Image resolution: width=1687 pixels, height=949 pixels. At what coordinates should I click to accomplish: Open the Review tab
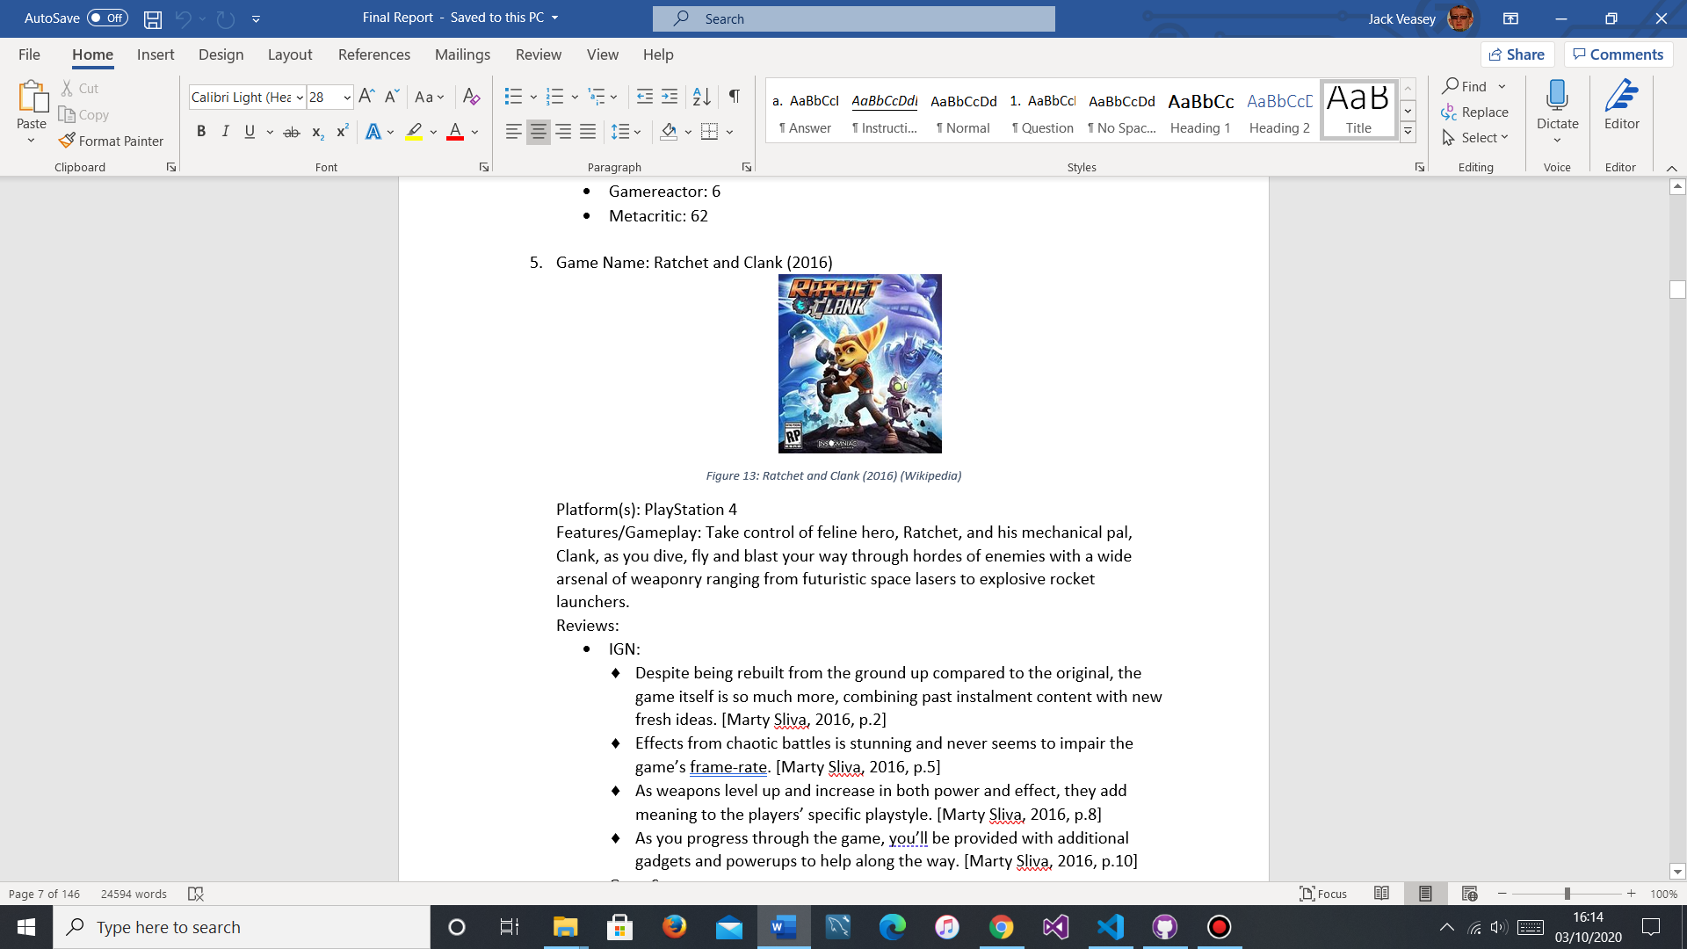coord(539,54)
